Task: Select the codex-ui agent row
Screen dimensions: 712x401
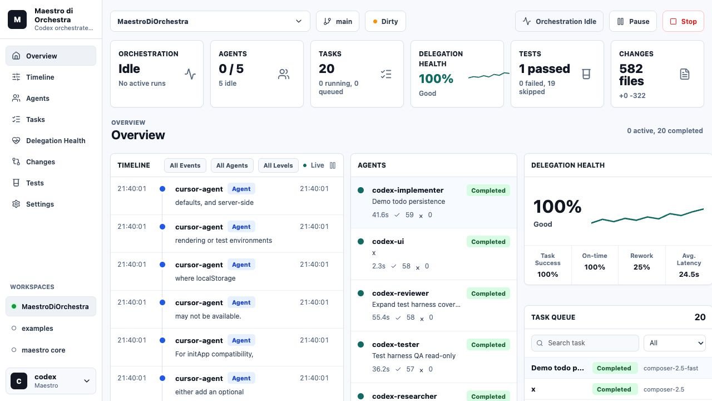Action: [x=434, y=254]
